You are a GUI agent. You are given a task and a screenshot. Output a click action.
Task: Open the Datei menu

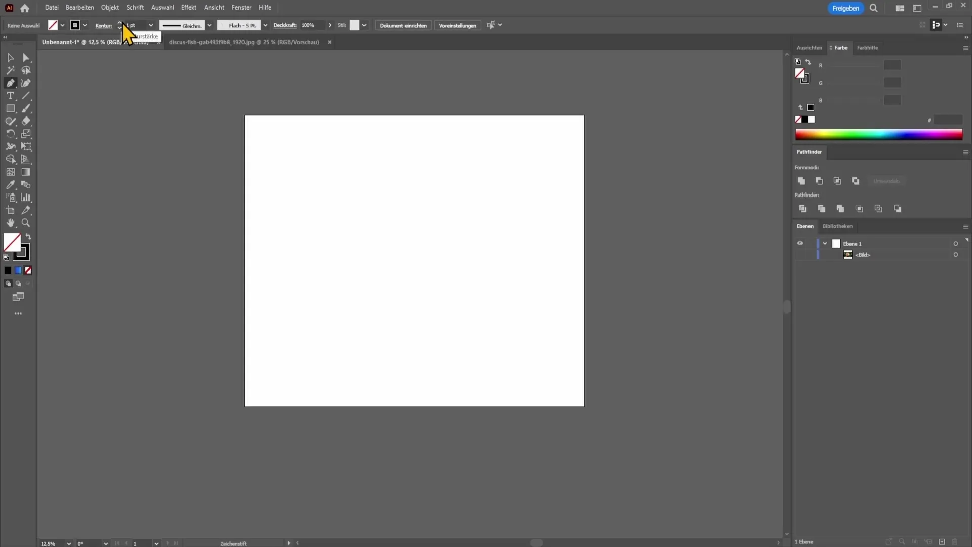coord(52,8)
